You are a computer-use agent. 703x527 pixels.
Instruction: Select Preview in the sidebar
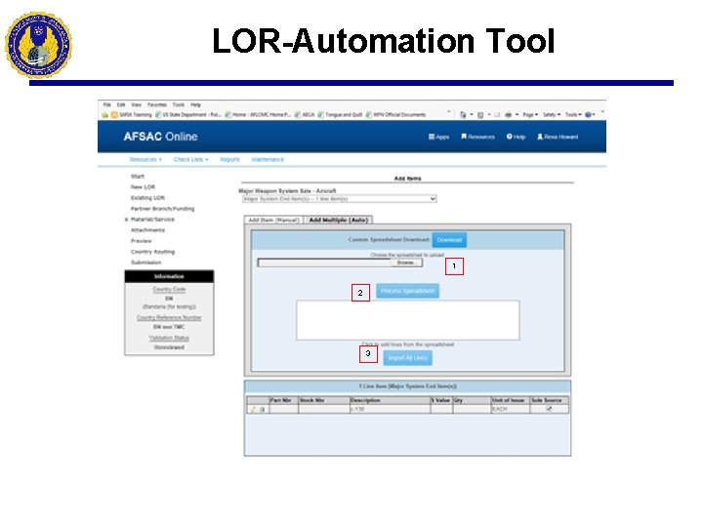pyautogui.click(x=141, y=241)
